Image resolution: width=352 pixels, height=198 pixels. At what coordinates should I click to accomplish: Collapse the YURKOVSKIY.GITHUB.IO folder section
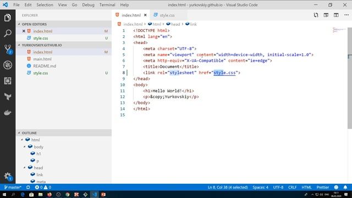[19, 45]
